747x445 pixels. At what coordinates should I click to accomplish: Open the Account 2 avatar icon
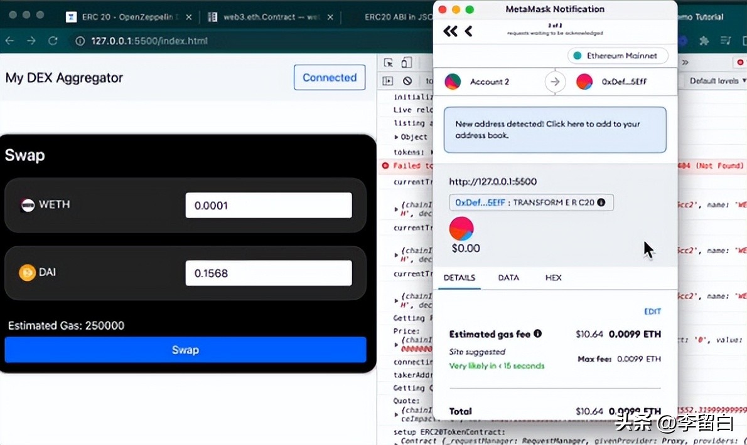point(453,81)
